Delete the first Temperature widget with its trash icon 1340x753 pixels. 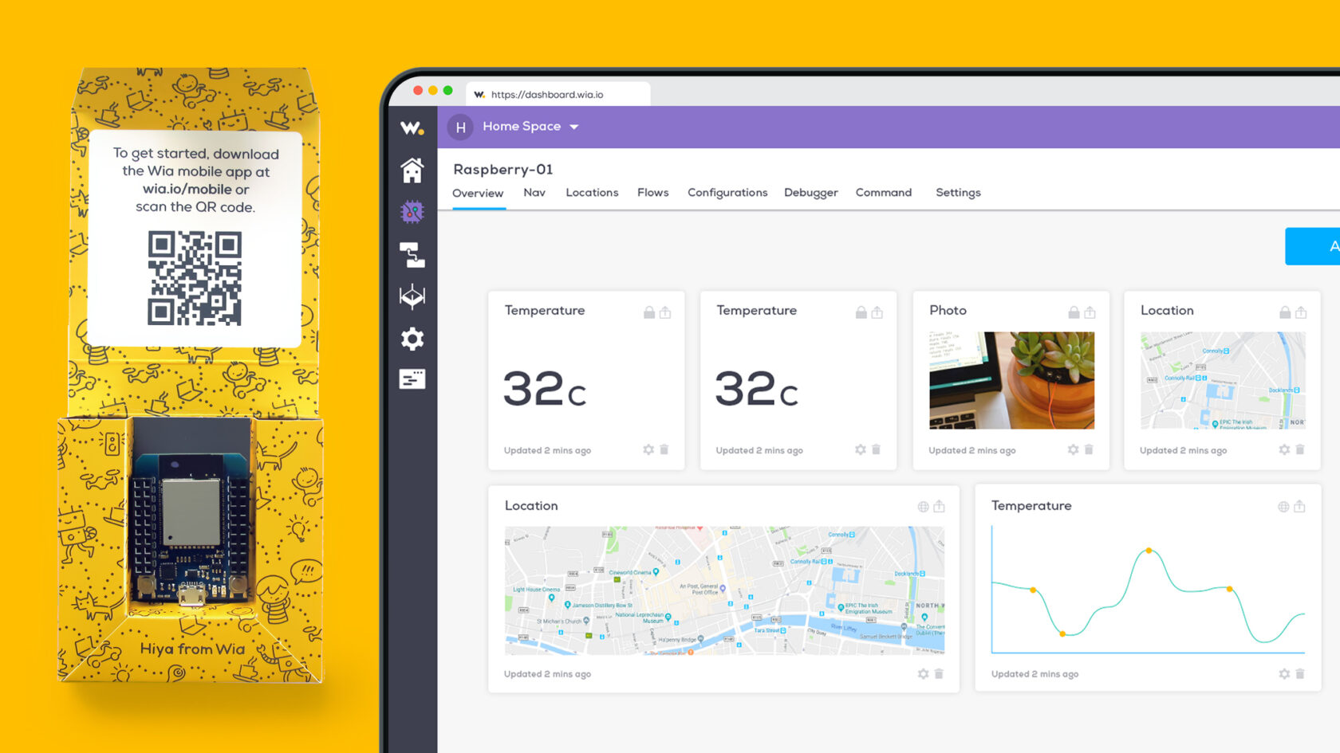point(664,450)
